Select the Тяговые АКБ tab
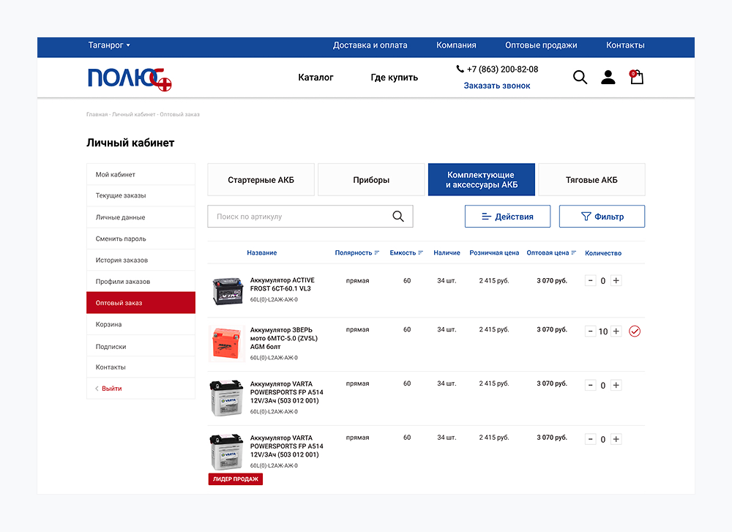Screen dimensions: 732x532 tap(591, 180)
